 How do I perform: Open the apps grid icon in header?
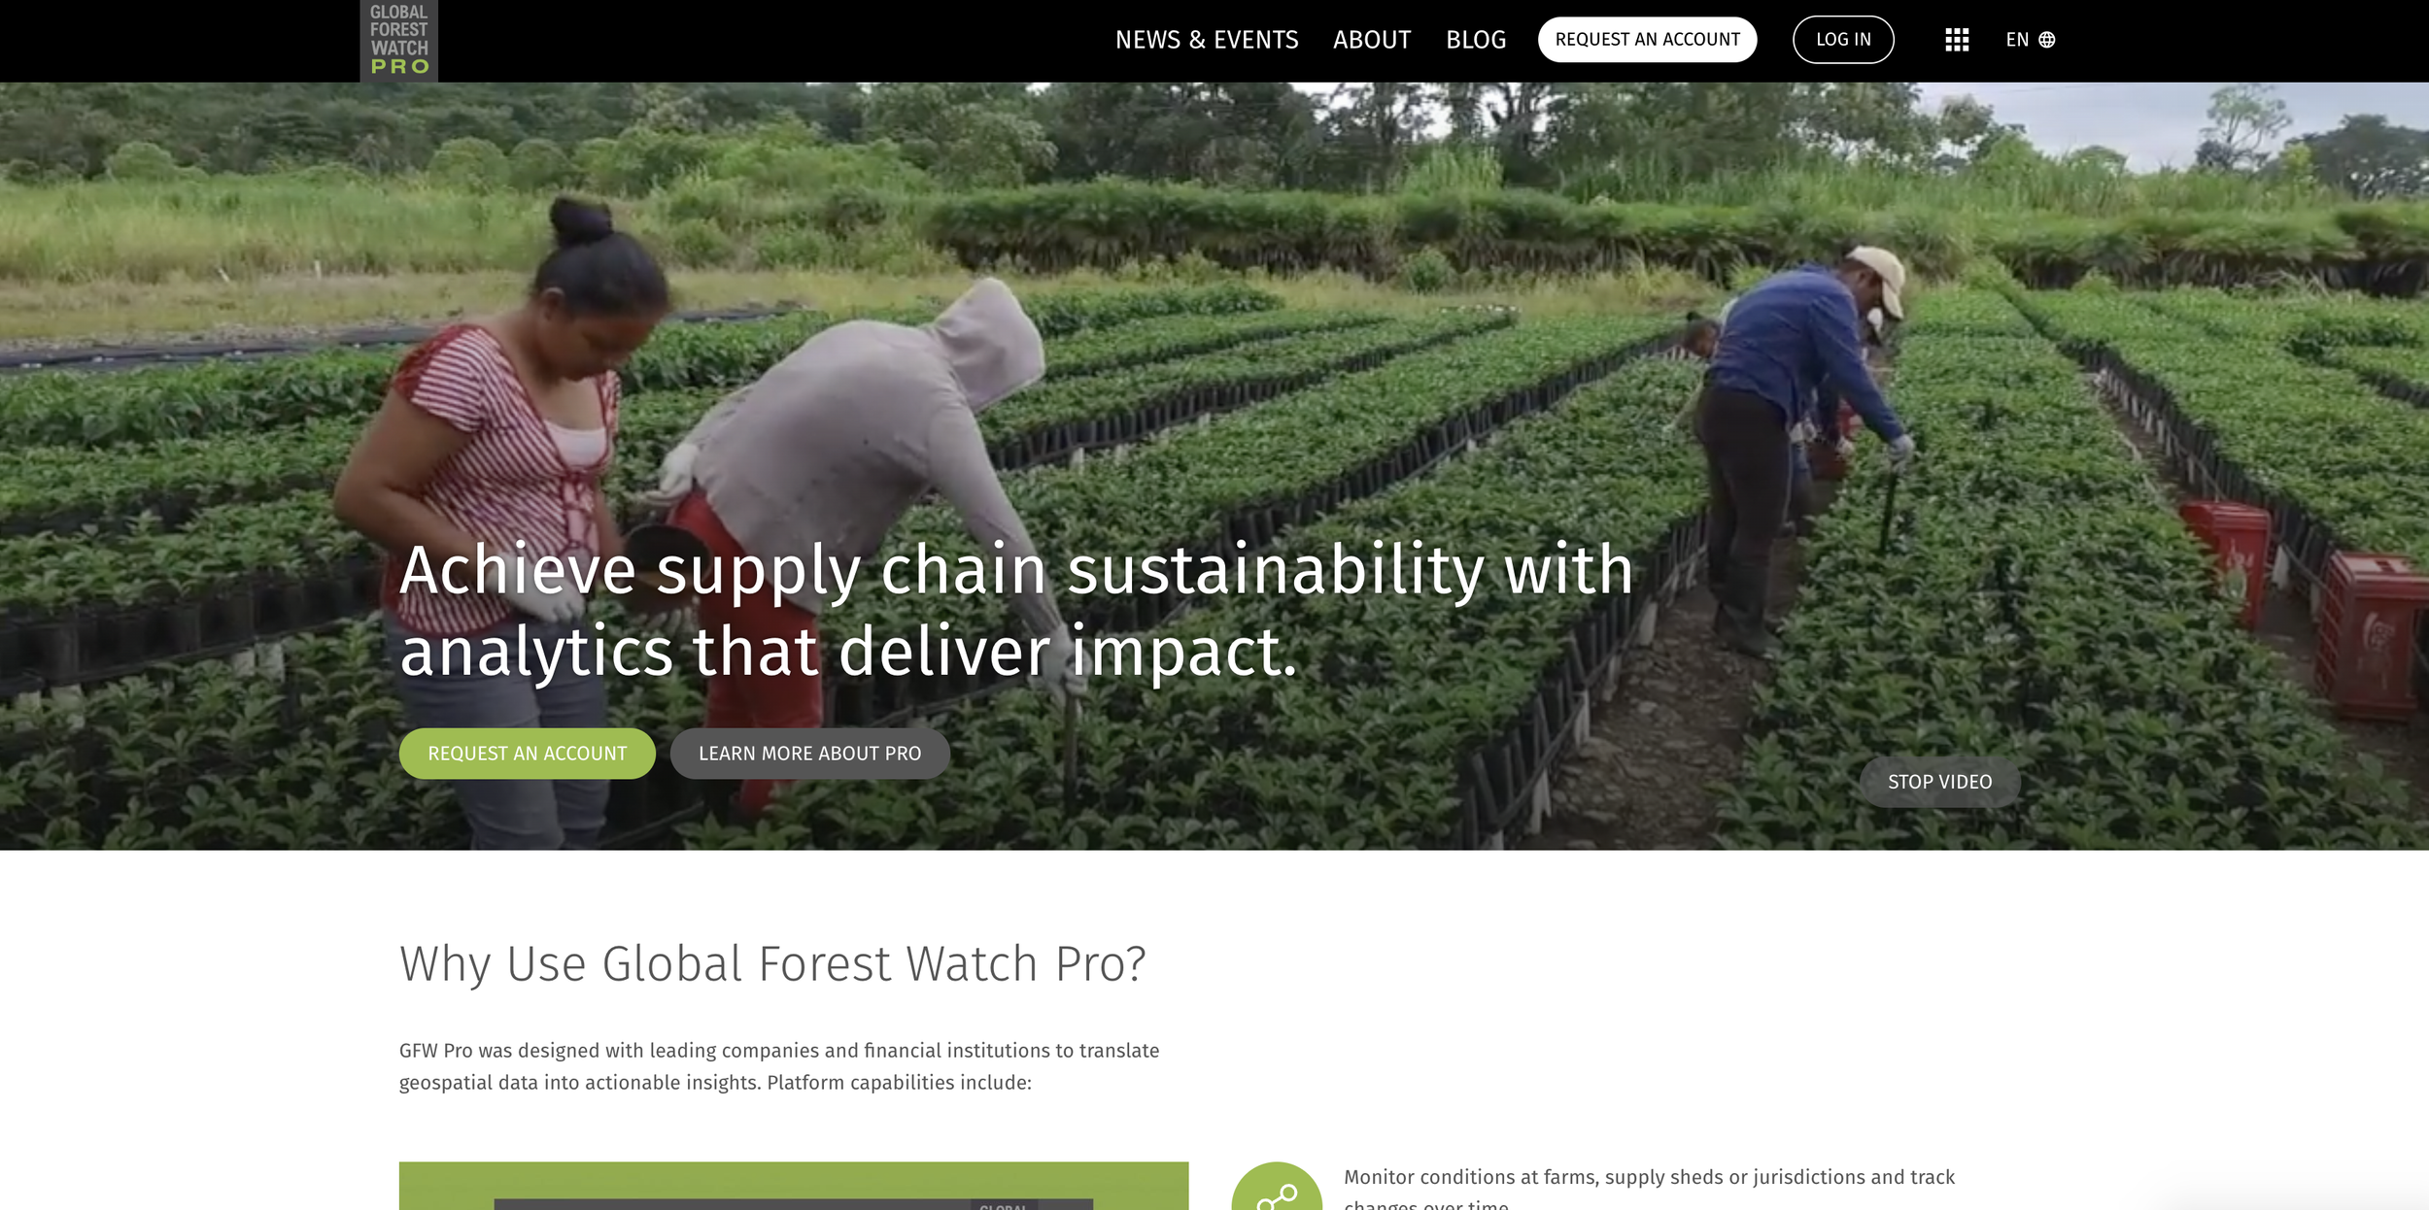click(1957, 40)
